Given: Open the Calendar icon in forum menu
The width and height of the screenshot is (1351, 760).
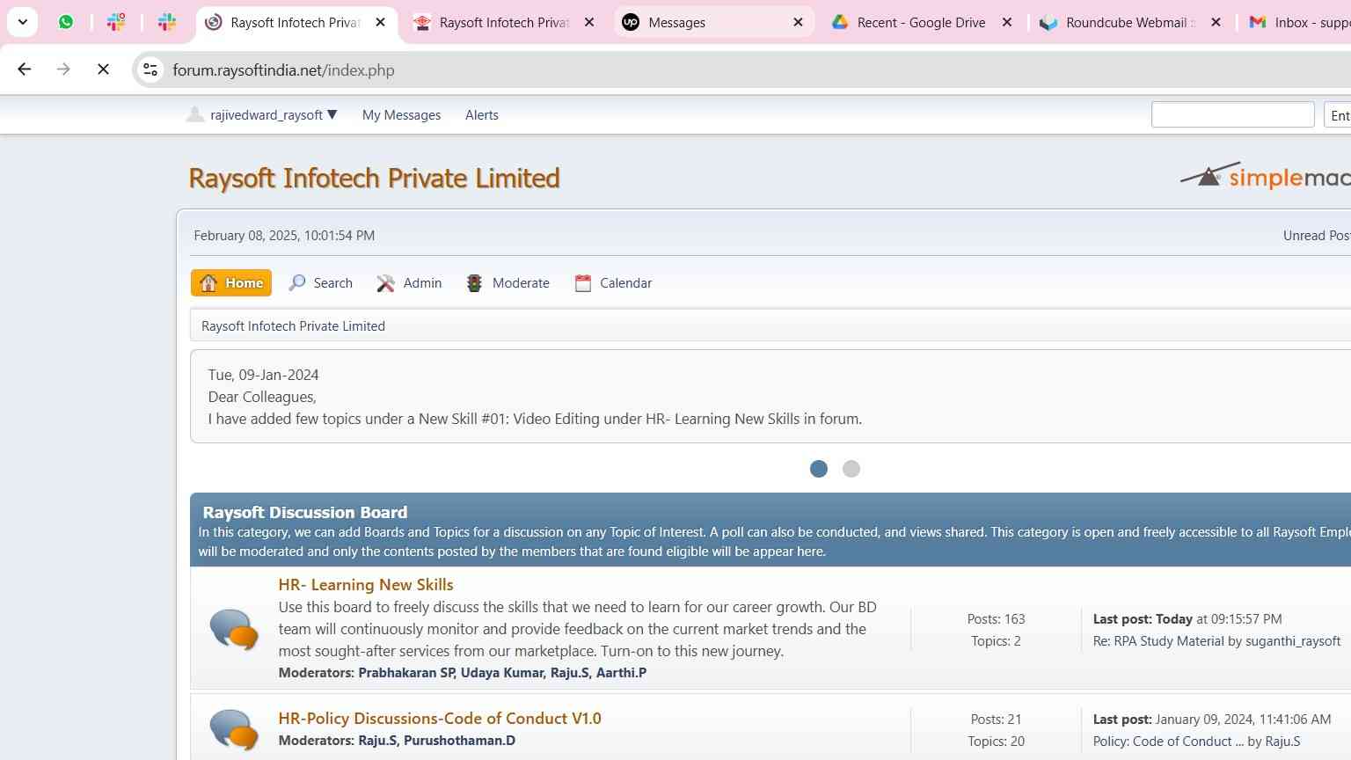Looking at the screenshot, I should (582, 282).
